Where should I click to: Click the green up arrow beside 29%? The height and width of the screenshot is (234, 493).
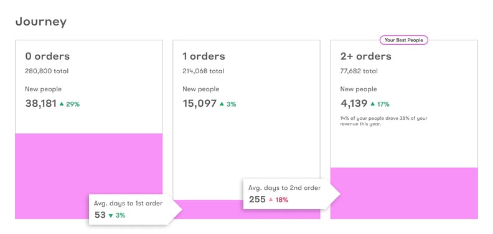click(62, 104)
